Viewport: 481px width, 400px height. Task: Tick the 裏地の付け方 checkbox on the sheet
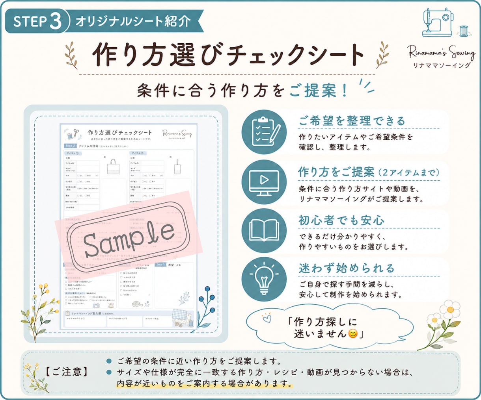click(x=121, y=281)
